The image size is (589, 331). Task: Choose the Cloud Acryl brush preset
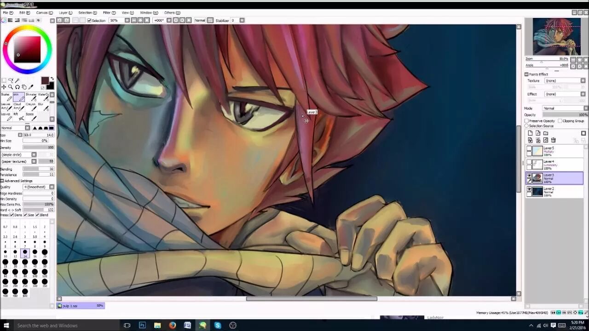pyautogui.click(x=19, y=107)
